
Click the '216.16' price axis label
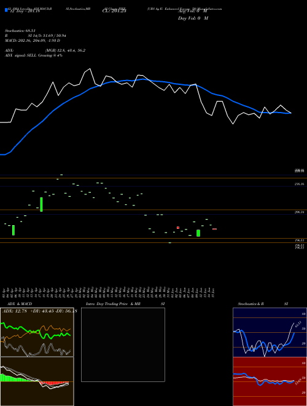[x=299, y=184]
